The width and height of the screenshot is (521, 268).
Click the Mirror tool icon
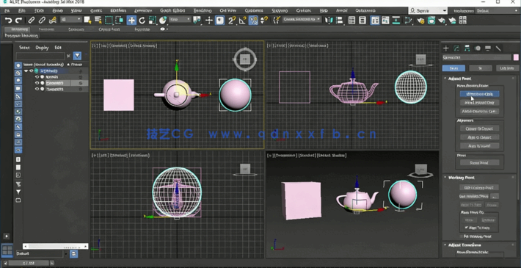pos(329,21)
